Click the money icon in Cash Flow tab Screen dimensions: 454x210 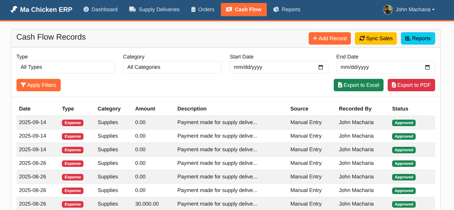230,9
